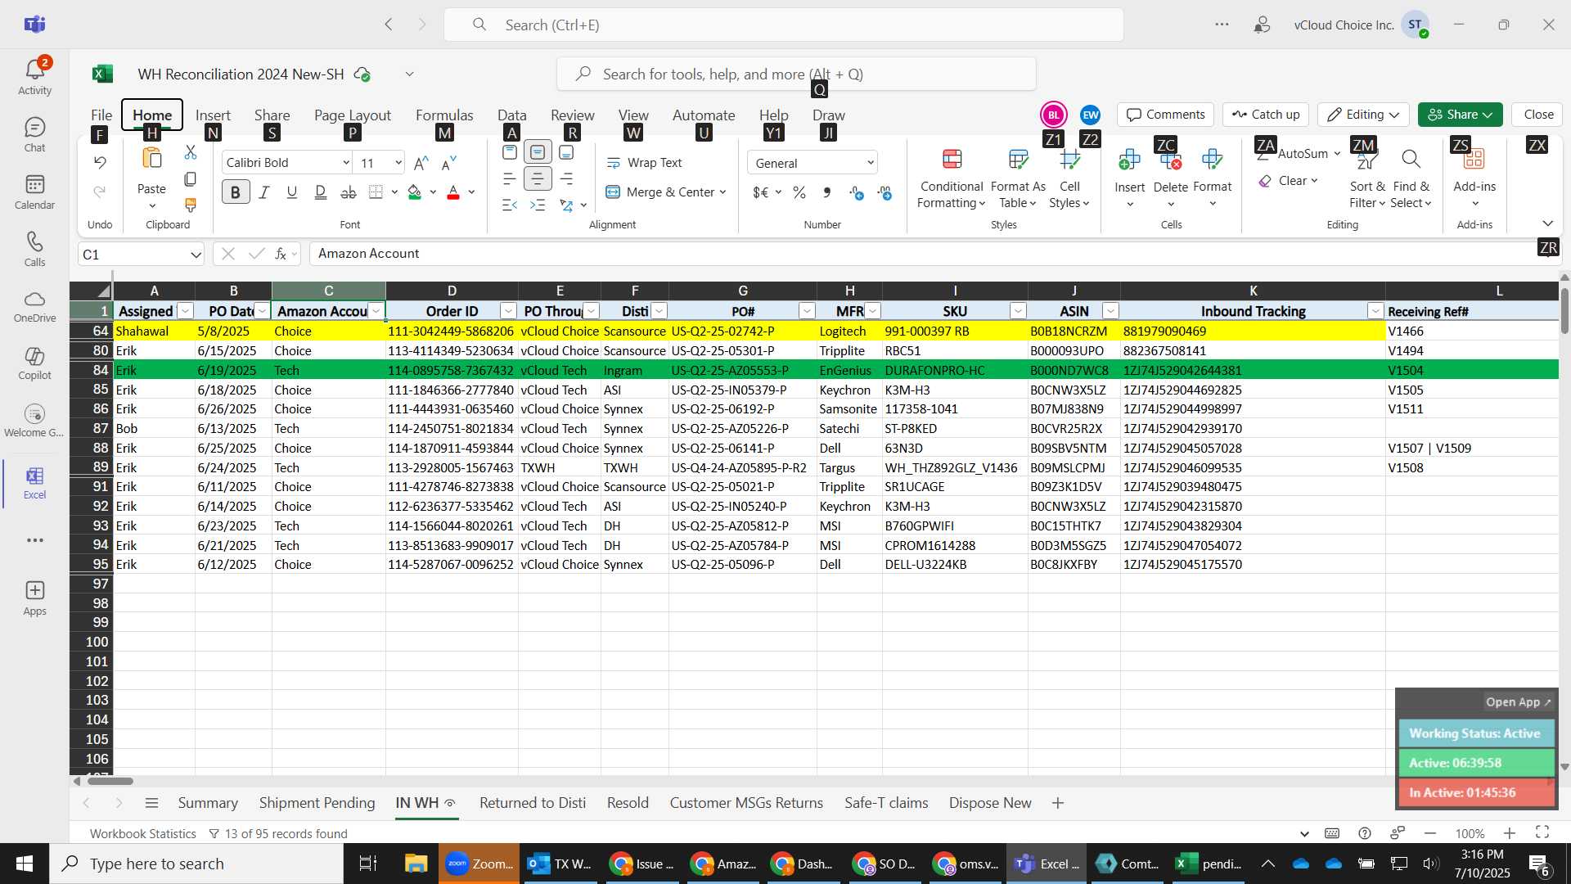Click the Close button near Share
The image size is (1571, 884).
tap(1538, 115)
